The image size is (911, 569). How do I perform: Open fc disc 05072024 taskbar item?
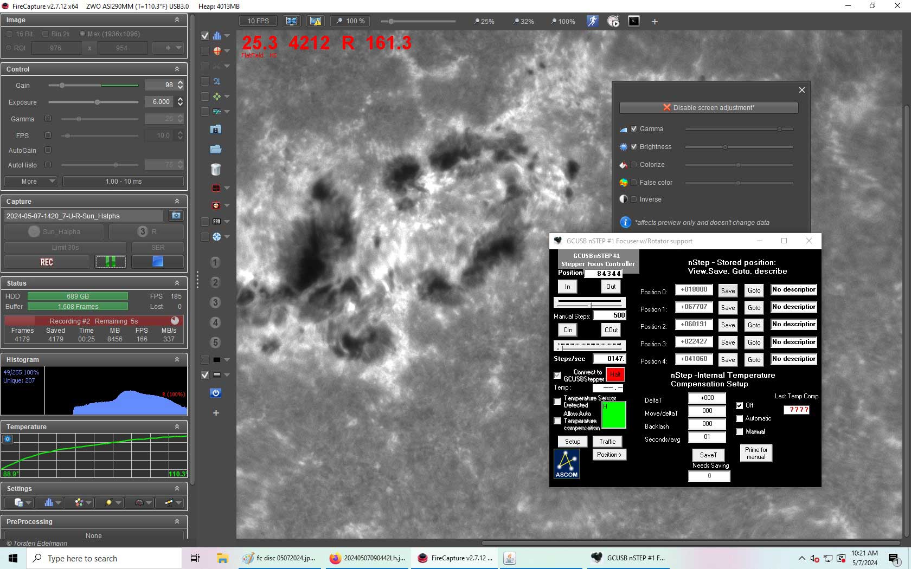coord(279,558)
